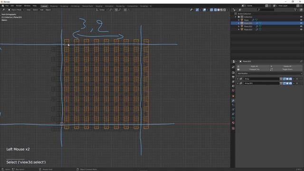This screenshot has width=304, height=171.
Task: Open the Window menu
Action: click(27, 6)
